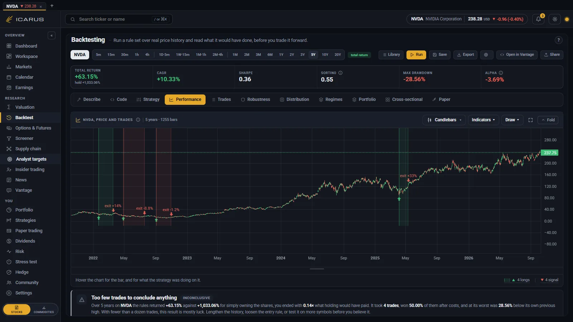Open the notifications bell
Viewport: 573px width, 322px height.
pyautogui.click(x=538, y=19)
